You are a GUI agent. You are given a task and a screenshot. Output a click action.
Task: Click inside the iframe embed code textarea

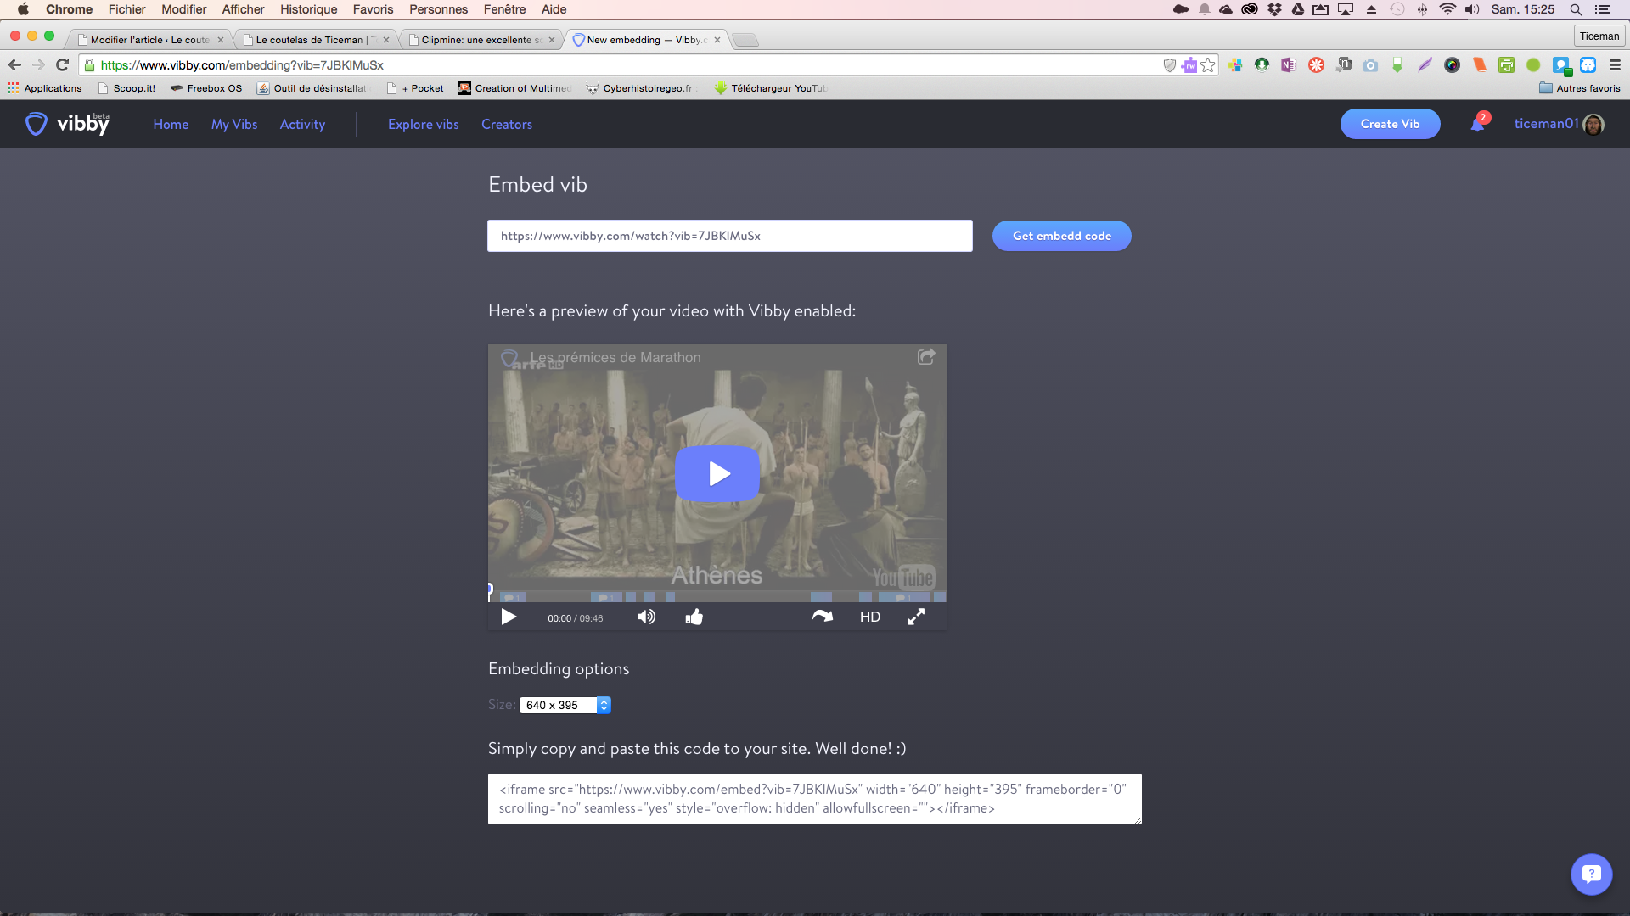pos(814,799)
